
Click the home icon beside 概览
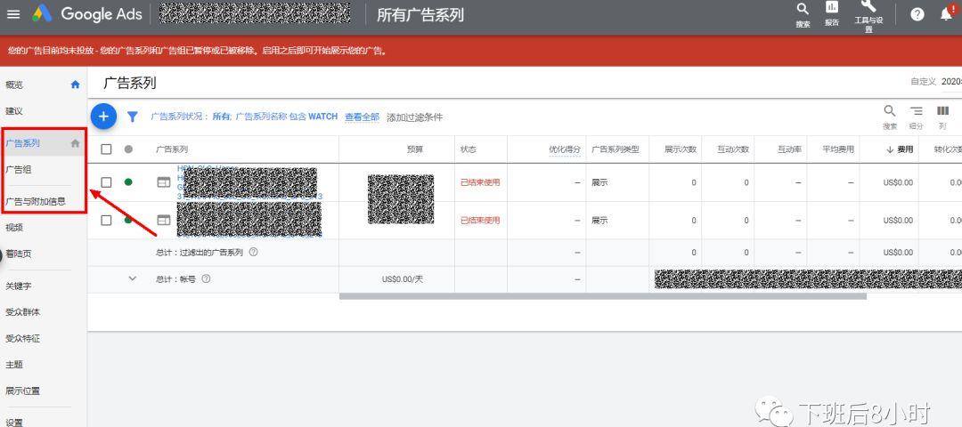(75, 85)
